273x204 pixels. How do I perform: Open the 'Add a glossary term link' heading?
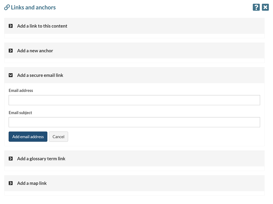pos(41,159)
